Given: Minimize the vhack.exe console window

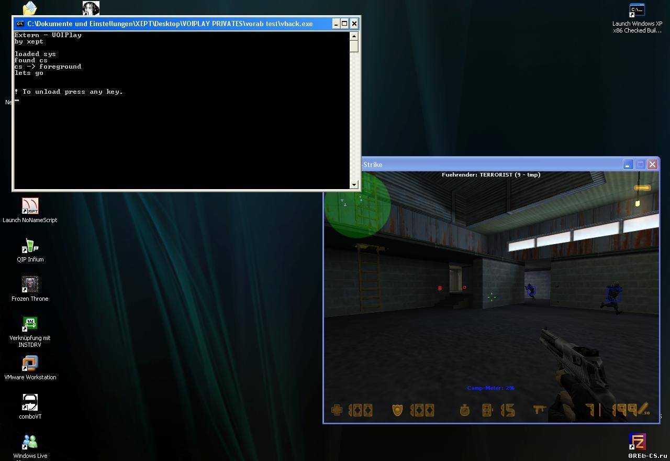Looking at the screenshot, I should coord(335,24).
